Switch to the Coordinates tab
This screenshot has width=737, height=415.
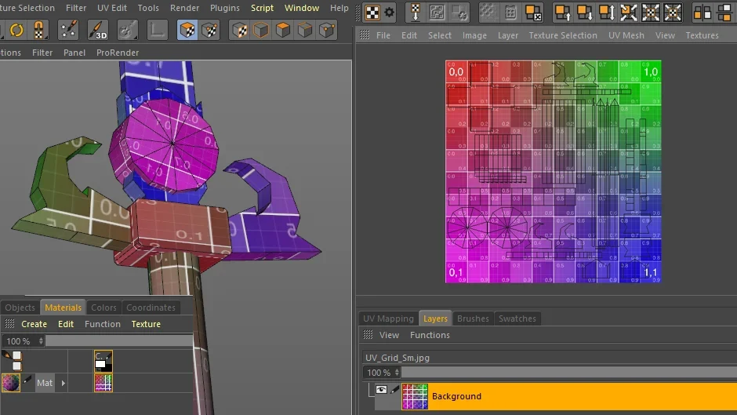(x=151, y=308)
